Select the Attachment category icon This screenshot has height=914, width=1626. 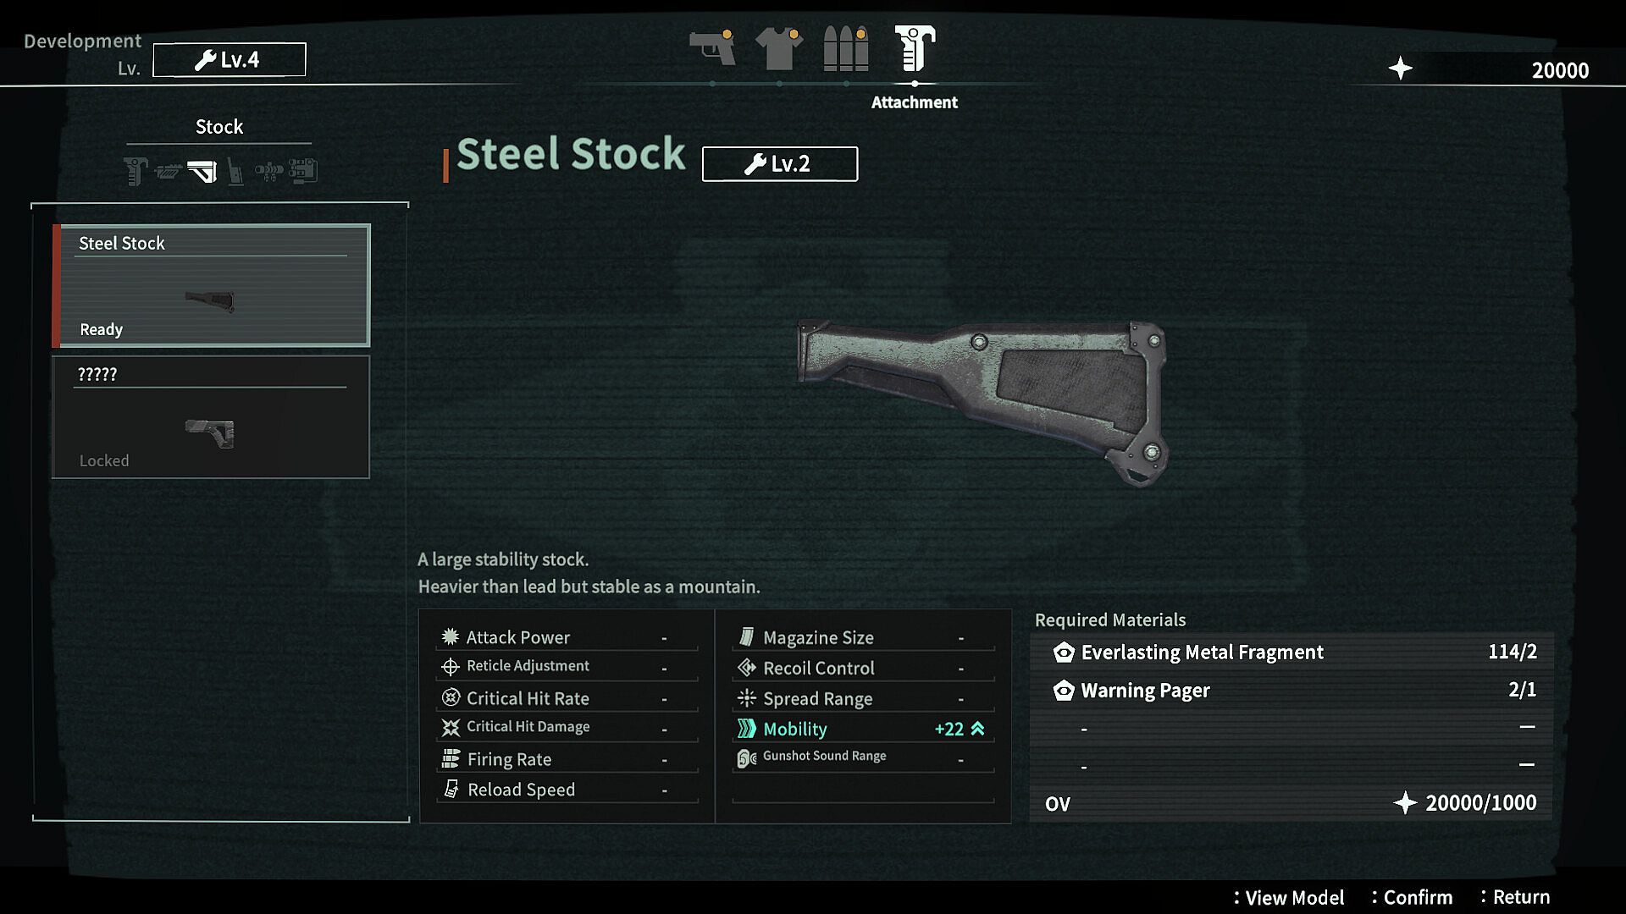coord(915,47)
